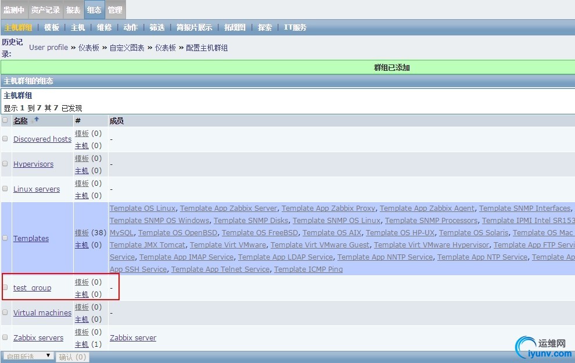
Task: Open the Linux servers group link
Action: pos(37,189)
